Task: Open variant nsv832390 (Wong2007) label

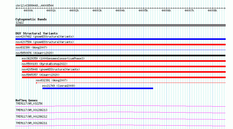Action: (31, 47)
